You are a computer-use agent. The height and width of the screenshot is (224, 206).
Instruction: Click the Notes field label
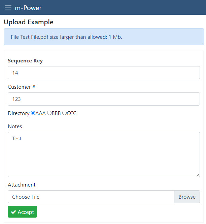click(15, 127)
